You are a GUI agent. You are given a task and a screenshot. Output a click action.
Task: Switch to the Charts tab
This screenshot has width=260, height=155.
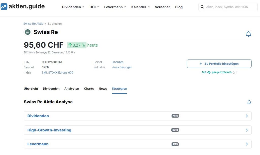(x=89, y=88)
